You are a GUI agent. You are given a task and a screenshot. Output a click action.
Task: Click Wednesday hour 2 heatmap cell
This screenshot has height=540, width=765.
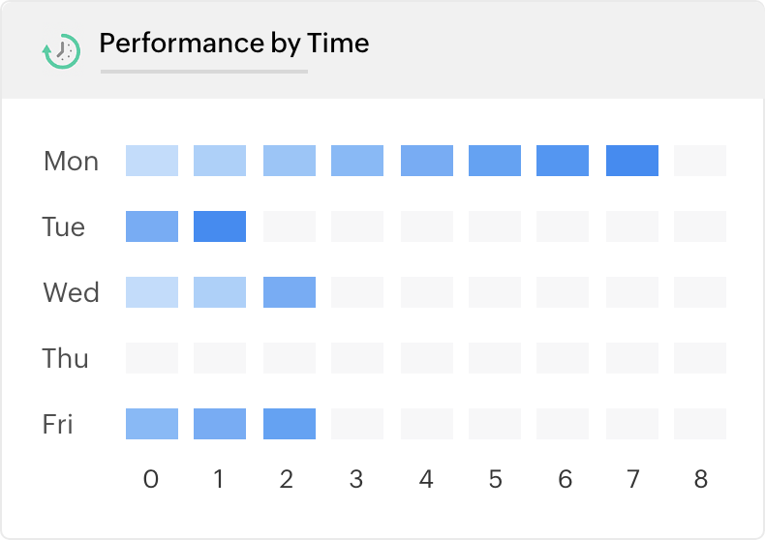pyautogui.click(x=290, y=292)
